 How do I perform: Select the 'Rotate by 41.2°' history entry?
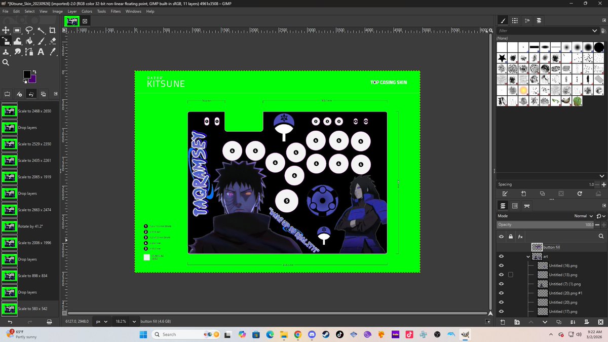pos(30,226)
